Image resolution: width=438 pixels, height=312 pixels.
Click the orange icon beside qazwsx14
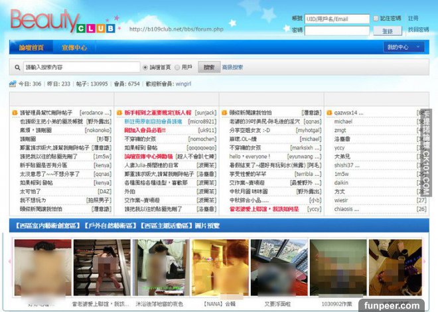pyautogui.click(x=329, y=113)
